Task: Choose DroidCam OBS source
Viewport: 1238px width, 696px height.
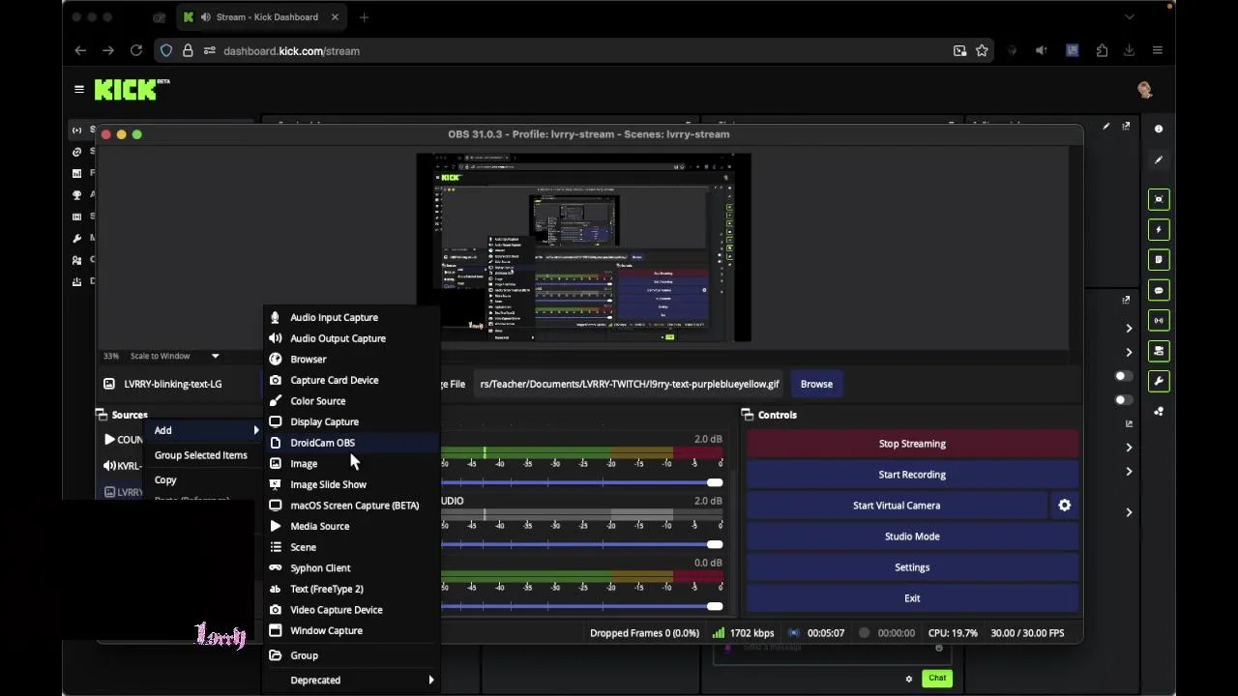Action: tap(350, 443)
